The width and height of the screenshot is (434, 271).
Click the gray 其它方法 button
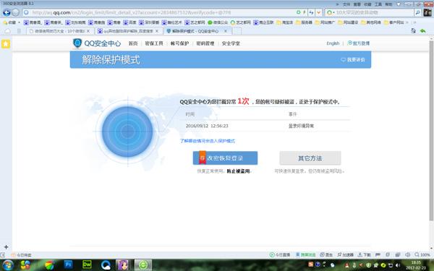click(310, 158)
